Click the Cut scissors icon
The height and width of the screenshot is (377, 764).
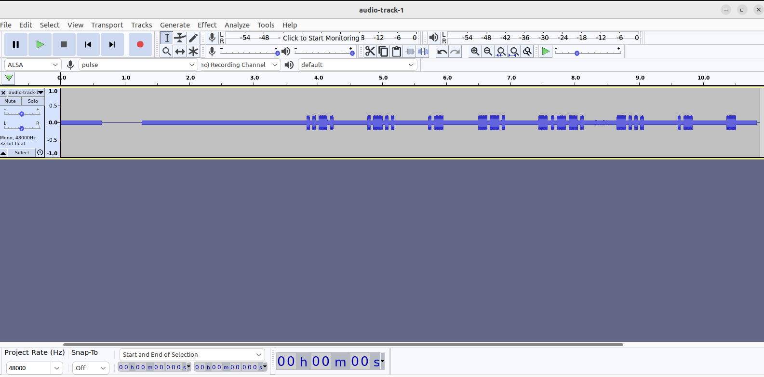click(x=370, y=52)
